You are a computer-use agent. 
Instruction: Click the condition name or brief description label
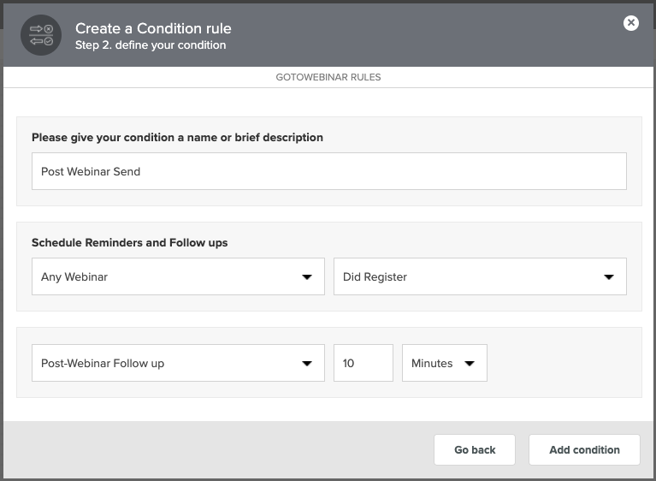177,137
